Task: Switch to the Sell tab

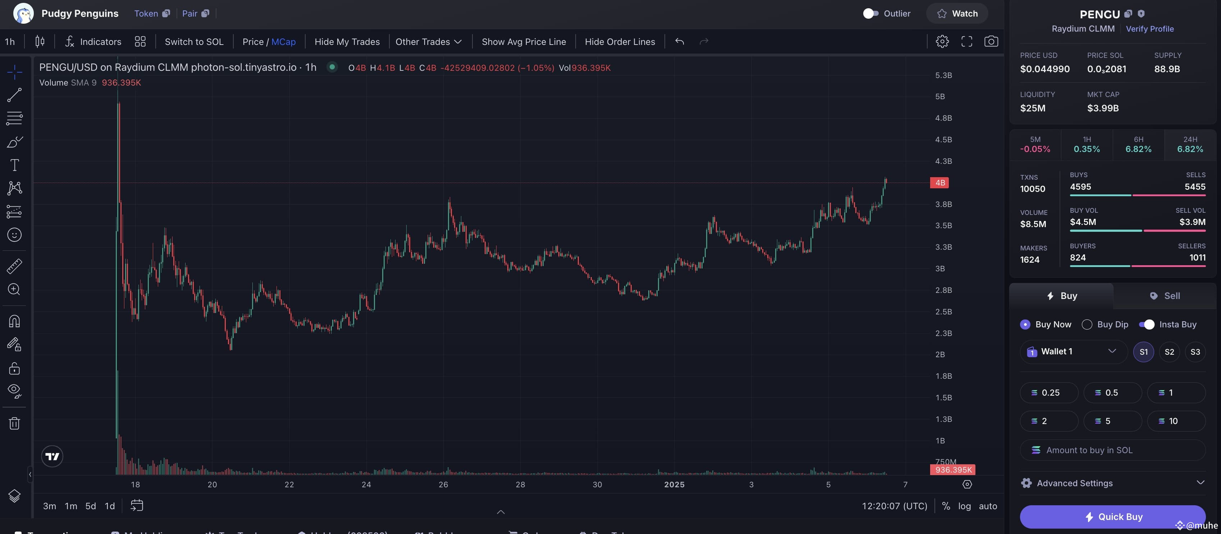Action: (x=1165, y=296)
